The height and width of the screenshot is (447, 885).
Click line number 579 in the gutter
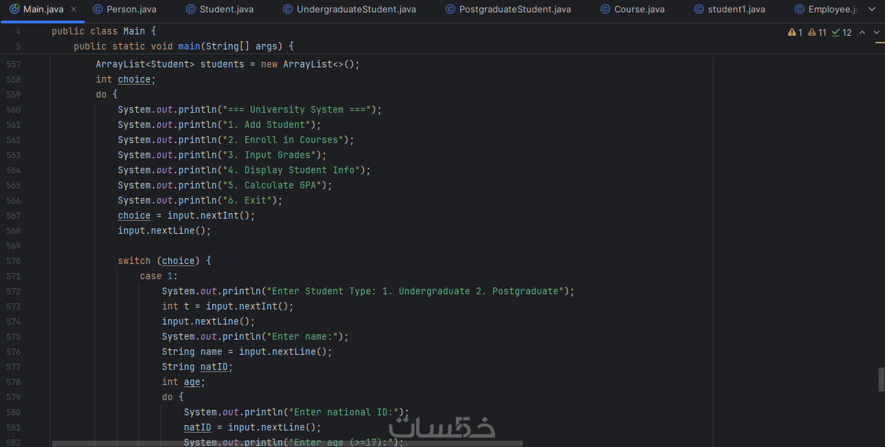coord(13,397)
